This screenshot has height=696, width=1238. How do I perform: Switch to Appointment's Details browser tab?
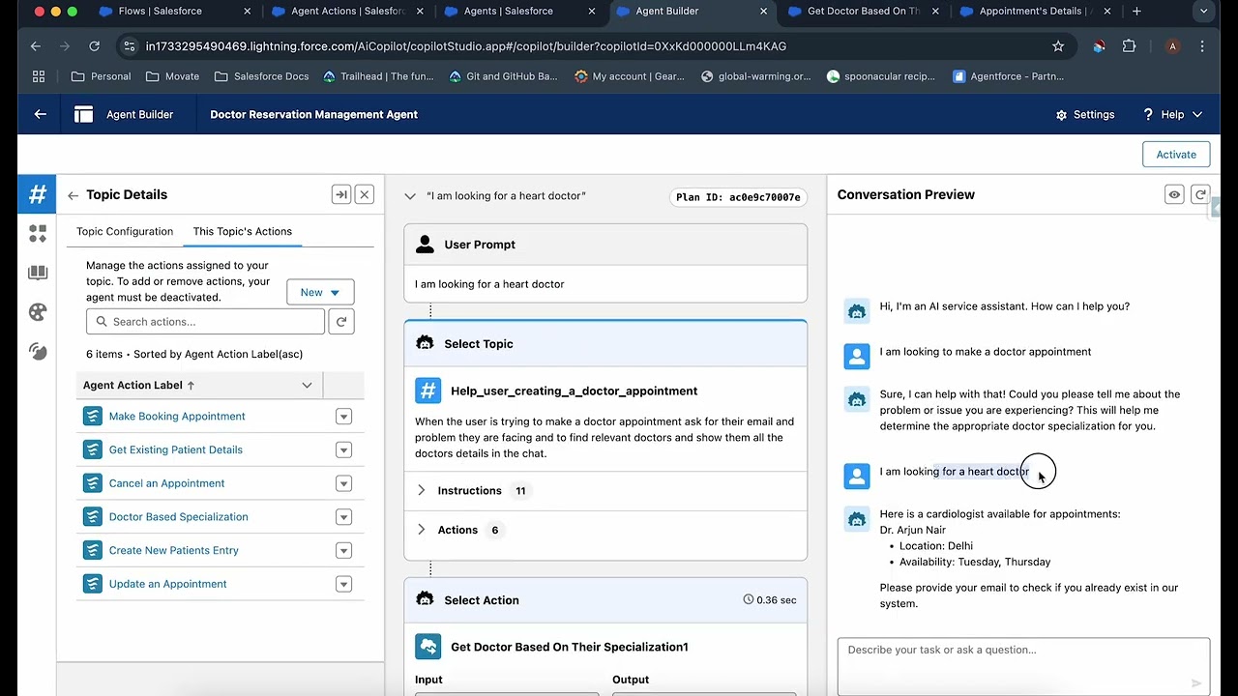coord(1033,12)
